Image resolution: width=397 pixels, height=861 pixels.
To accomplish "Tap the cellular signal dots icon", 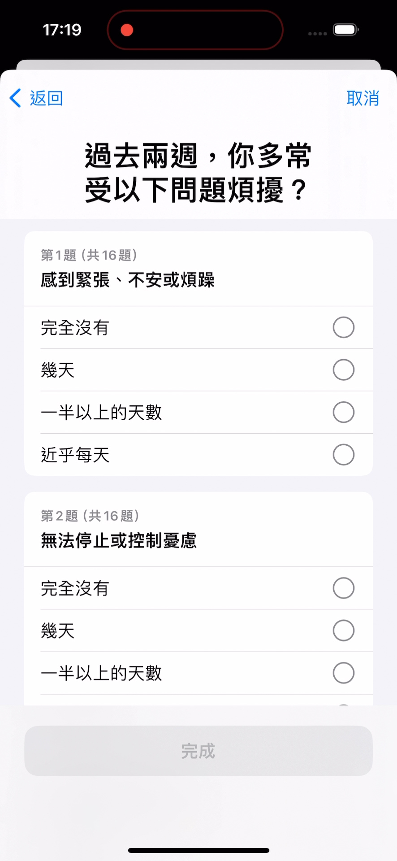I will tap(317, 33).
